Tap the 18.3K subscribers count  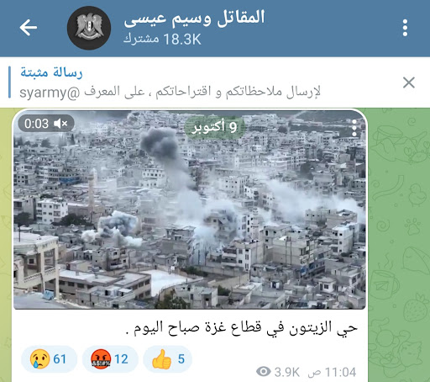click(x=162, y=39)
